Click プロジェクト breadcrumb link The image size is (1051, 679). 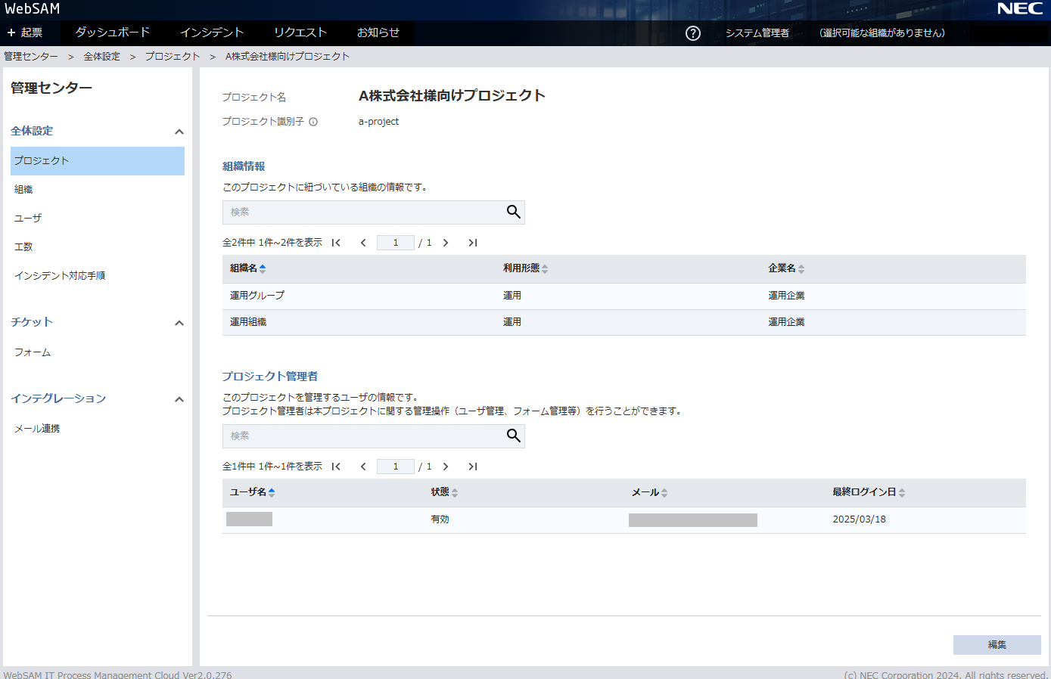[173, 57]
